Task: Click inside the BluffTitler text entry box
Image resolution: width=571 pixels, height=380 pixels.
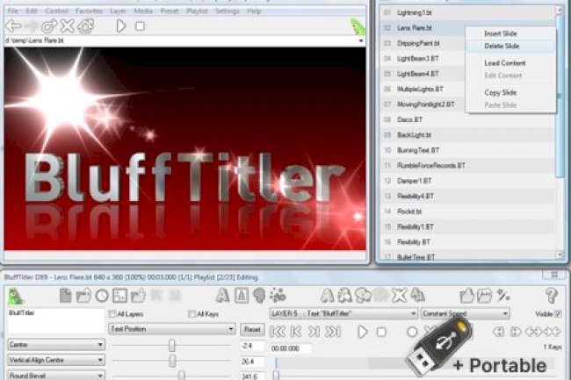Action: coord(56,320)
